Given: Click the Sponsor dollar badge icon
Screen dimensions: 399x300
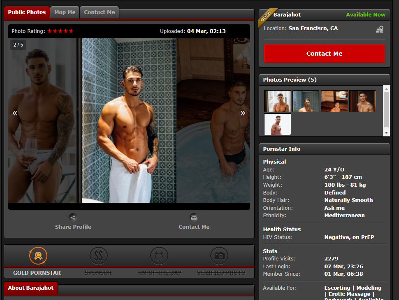Looking at the screenshot, I should [x=98, y=255].
